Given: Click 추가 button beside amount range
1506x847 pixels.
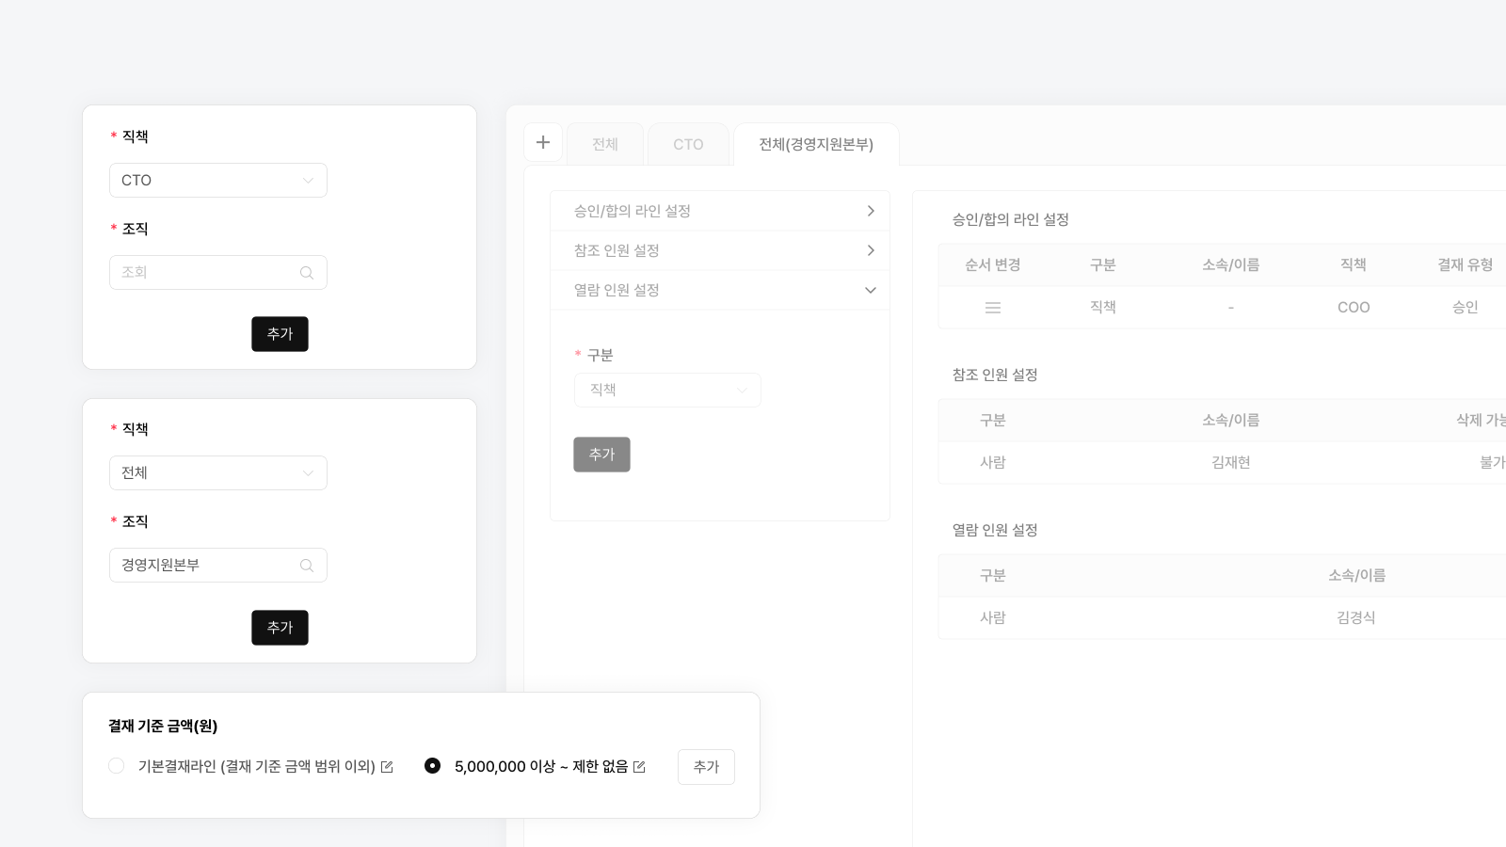Looking at the screenshot, I should click(x=706, y=767).
